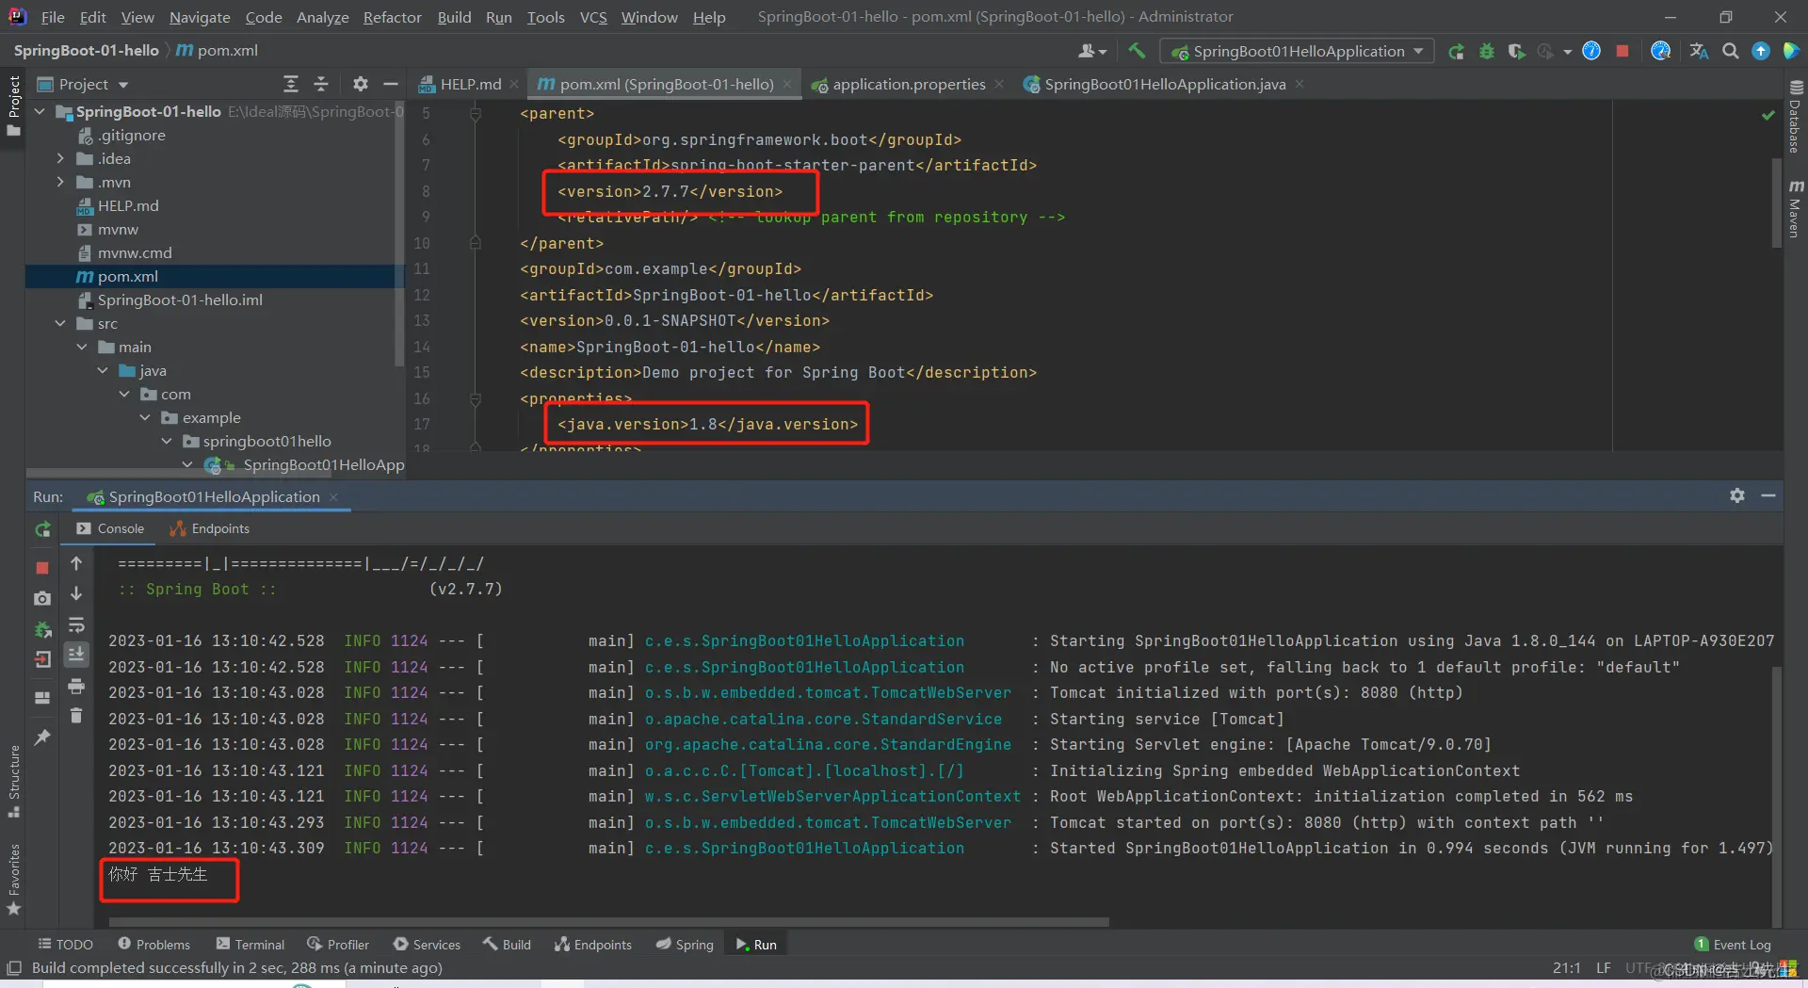The width and height of the screenshot is (1808, 988).
Task: Open the run configuration dropdown
Action: point(1298,51)
